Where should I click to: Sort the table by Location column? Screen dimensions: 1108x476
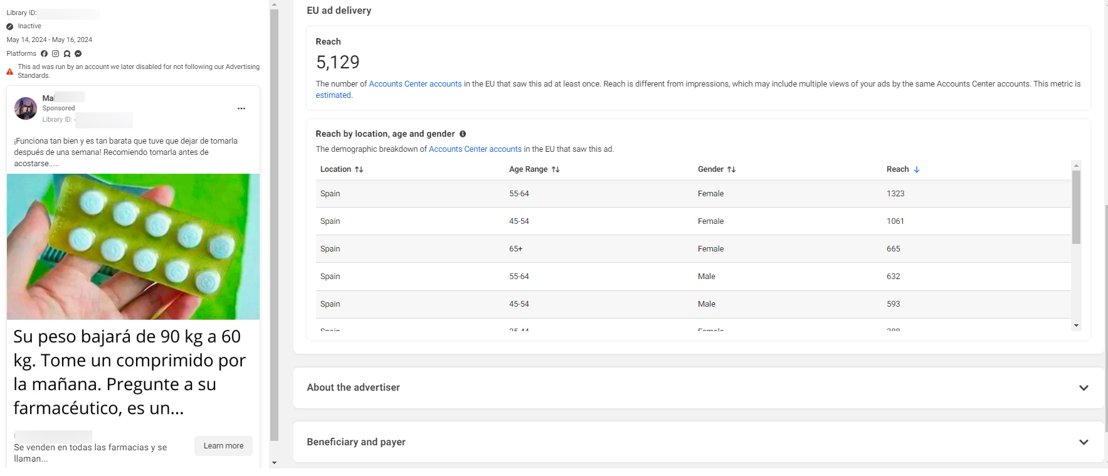pos(359,169)
